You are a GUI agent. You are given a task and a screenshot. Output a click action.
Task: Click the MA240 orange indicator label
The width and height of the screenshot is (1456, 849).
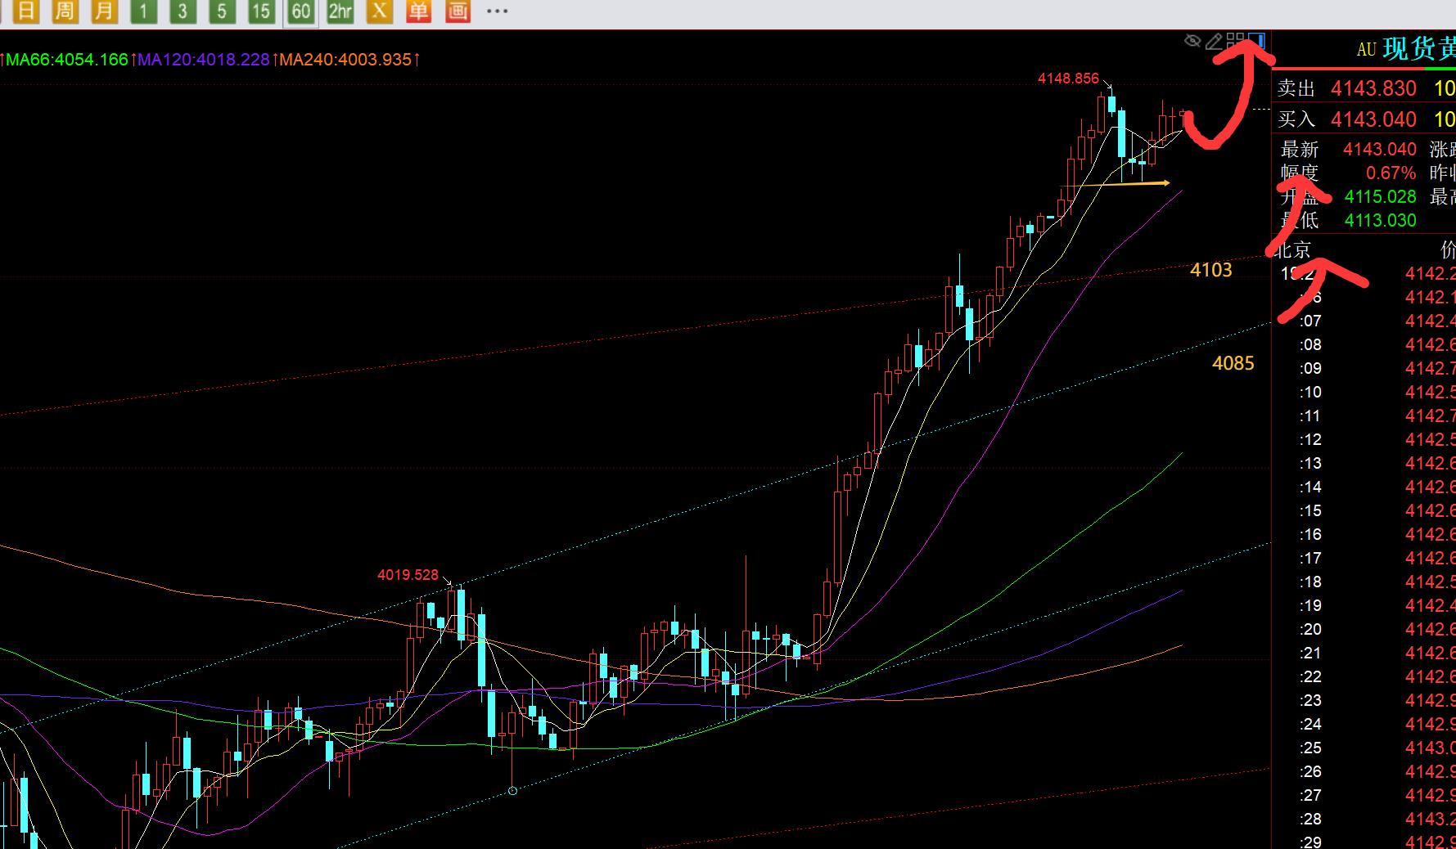click(345, 60)
